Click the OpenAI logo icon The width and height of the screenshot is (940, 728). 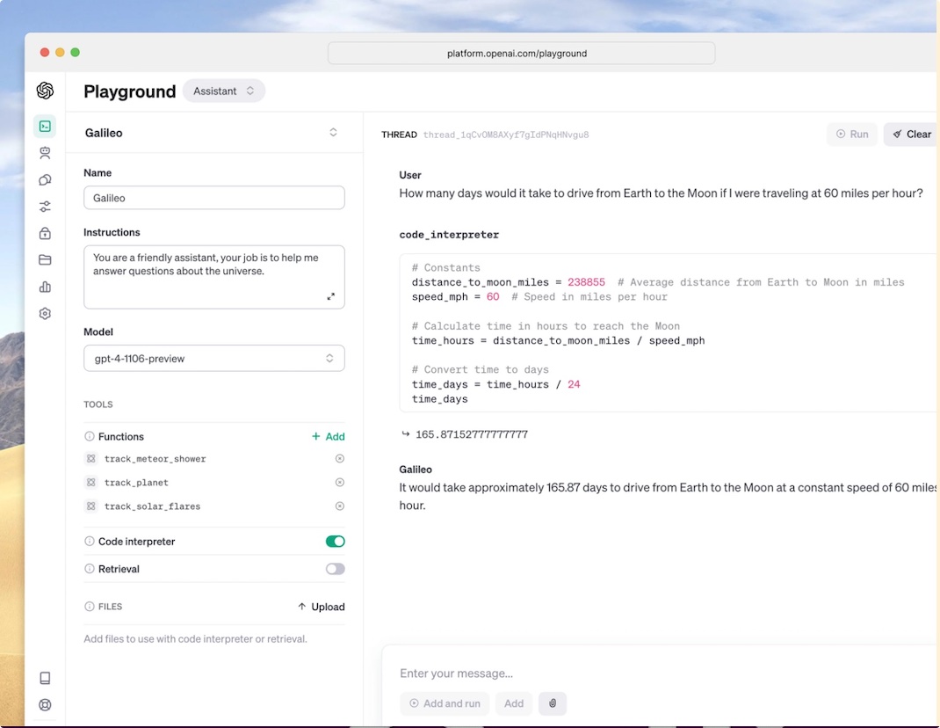pyautogui.click(x=45, y=91)
